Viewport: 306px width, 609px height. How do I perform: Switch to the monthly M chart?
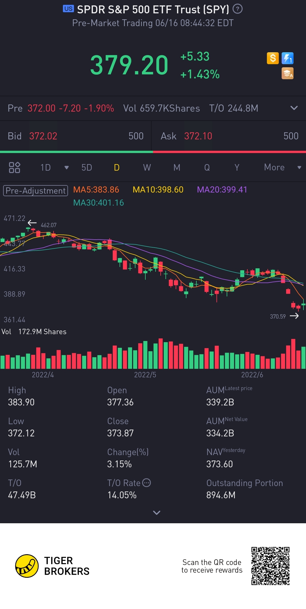coord(177,168)
